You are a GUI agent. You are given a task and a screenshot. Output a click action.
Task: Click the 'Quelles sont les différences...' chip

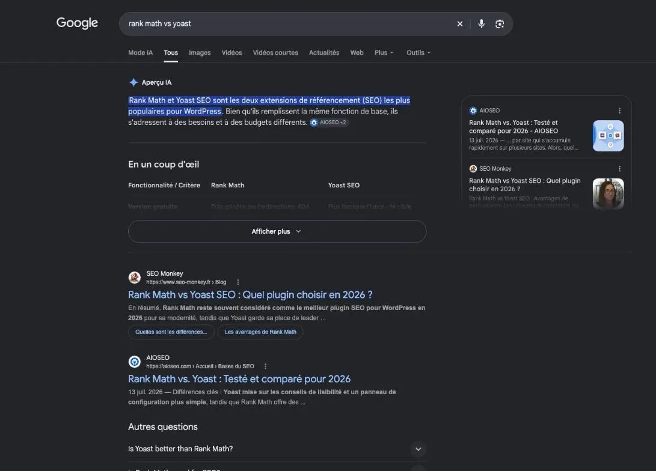coord(171,332)
